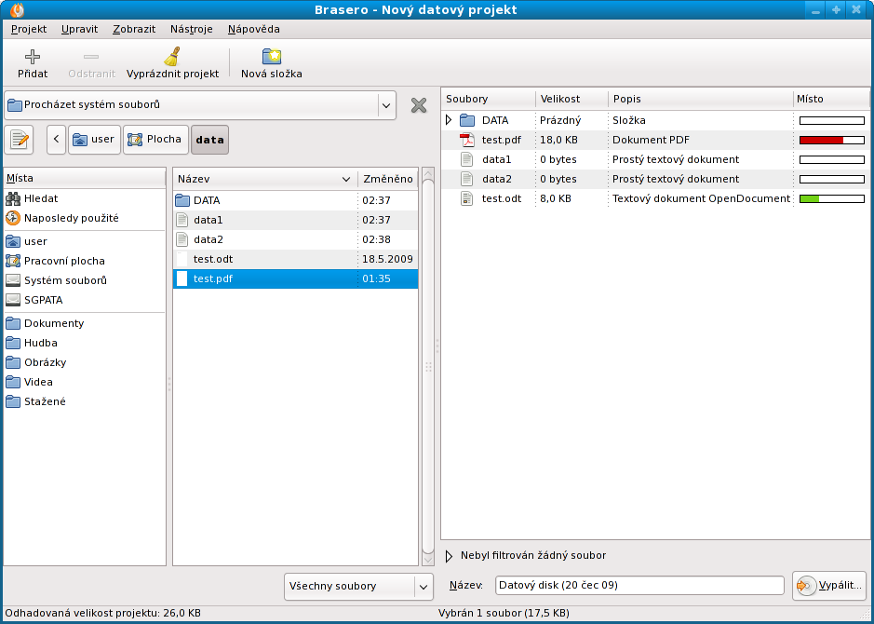Expand the DATA folder in project tree

pyautogui.click(x=449, y=120)
